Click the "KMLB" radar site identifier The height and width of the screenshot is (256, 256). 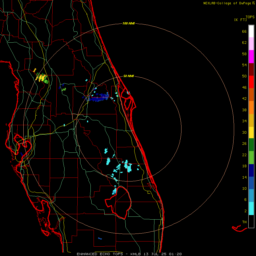[136, 254]
